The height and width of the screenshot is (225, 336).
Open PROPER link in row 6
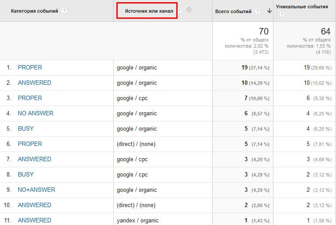[x=30, y=144]
